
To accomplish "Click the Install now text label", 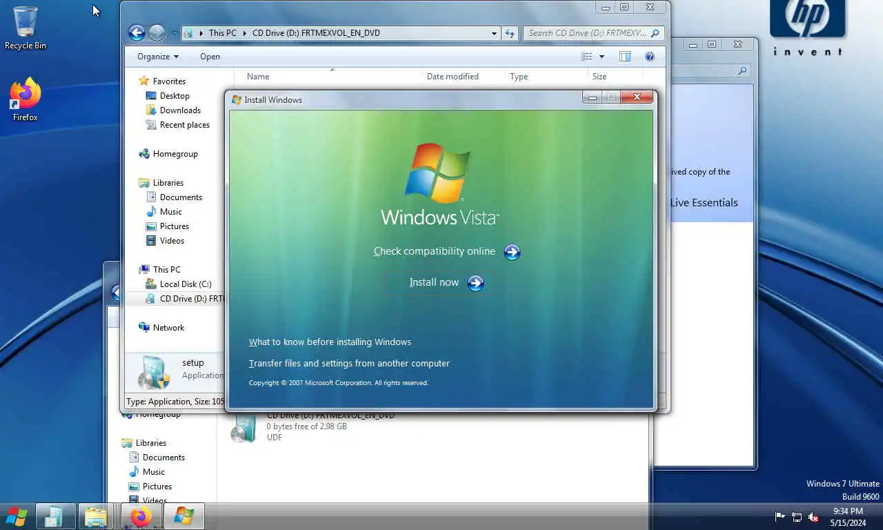I will coord(434,282).
